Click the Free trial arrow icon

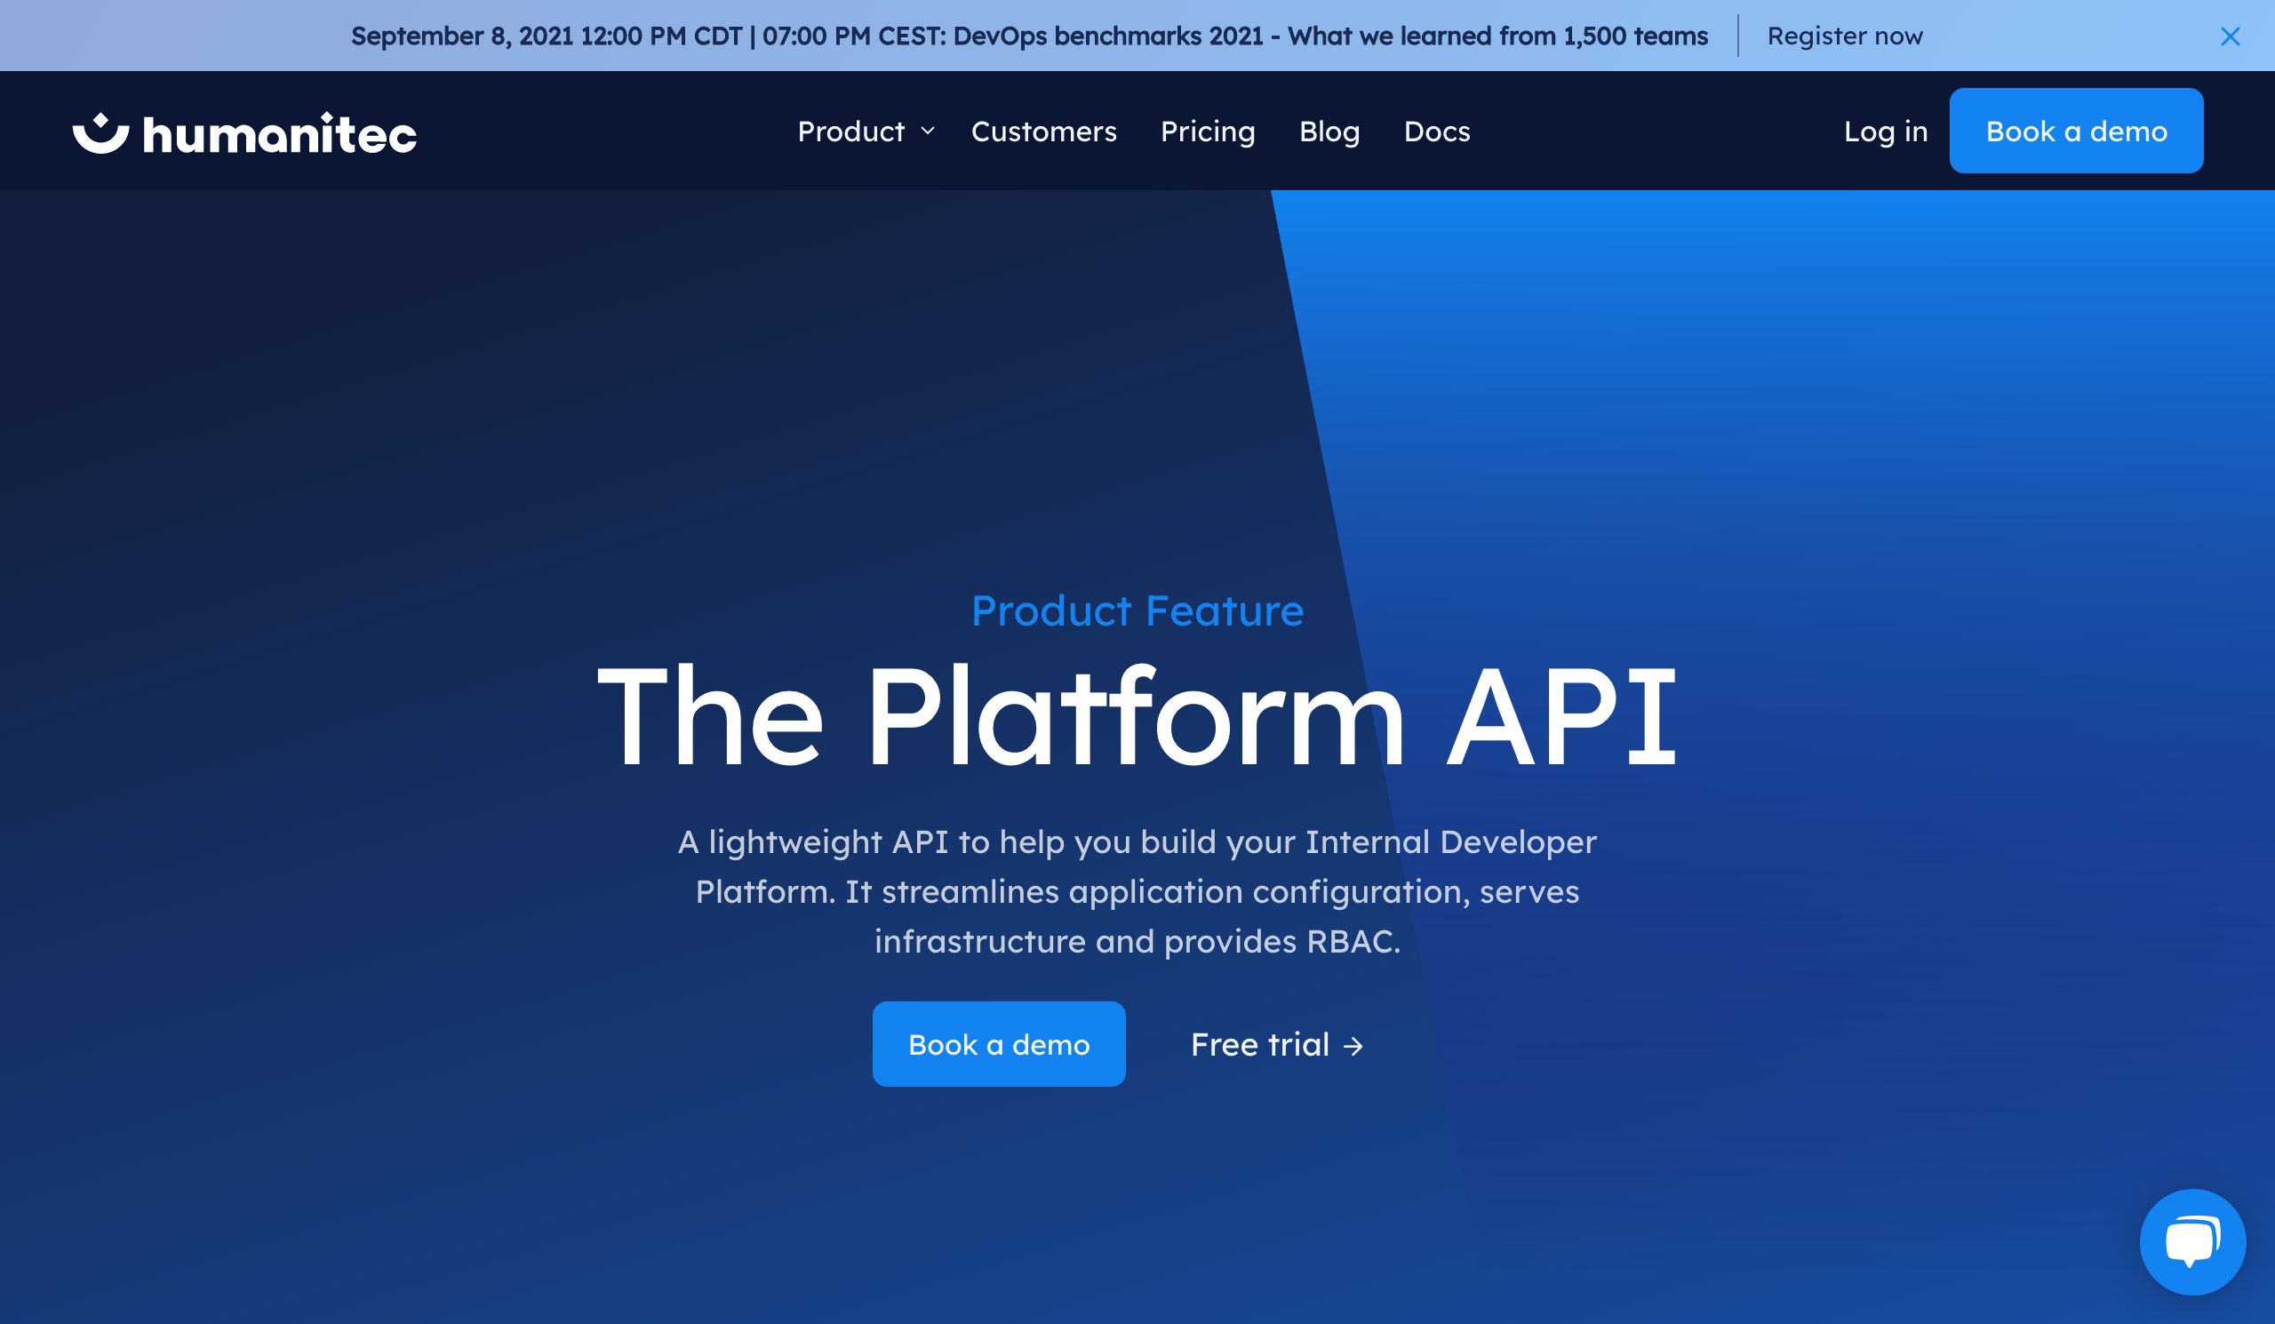[1353, 1046]
